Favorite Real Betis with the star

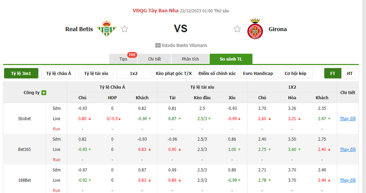pyautogui.click(x=124, y=29)
